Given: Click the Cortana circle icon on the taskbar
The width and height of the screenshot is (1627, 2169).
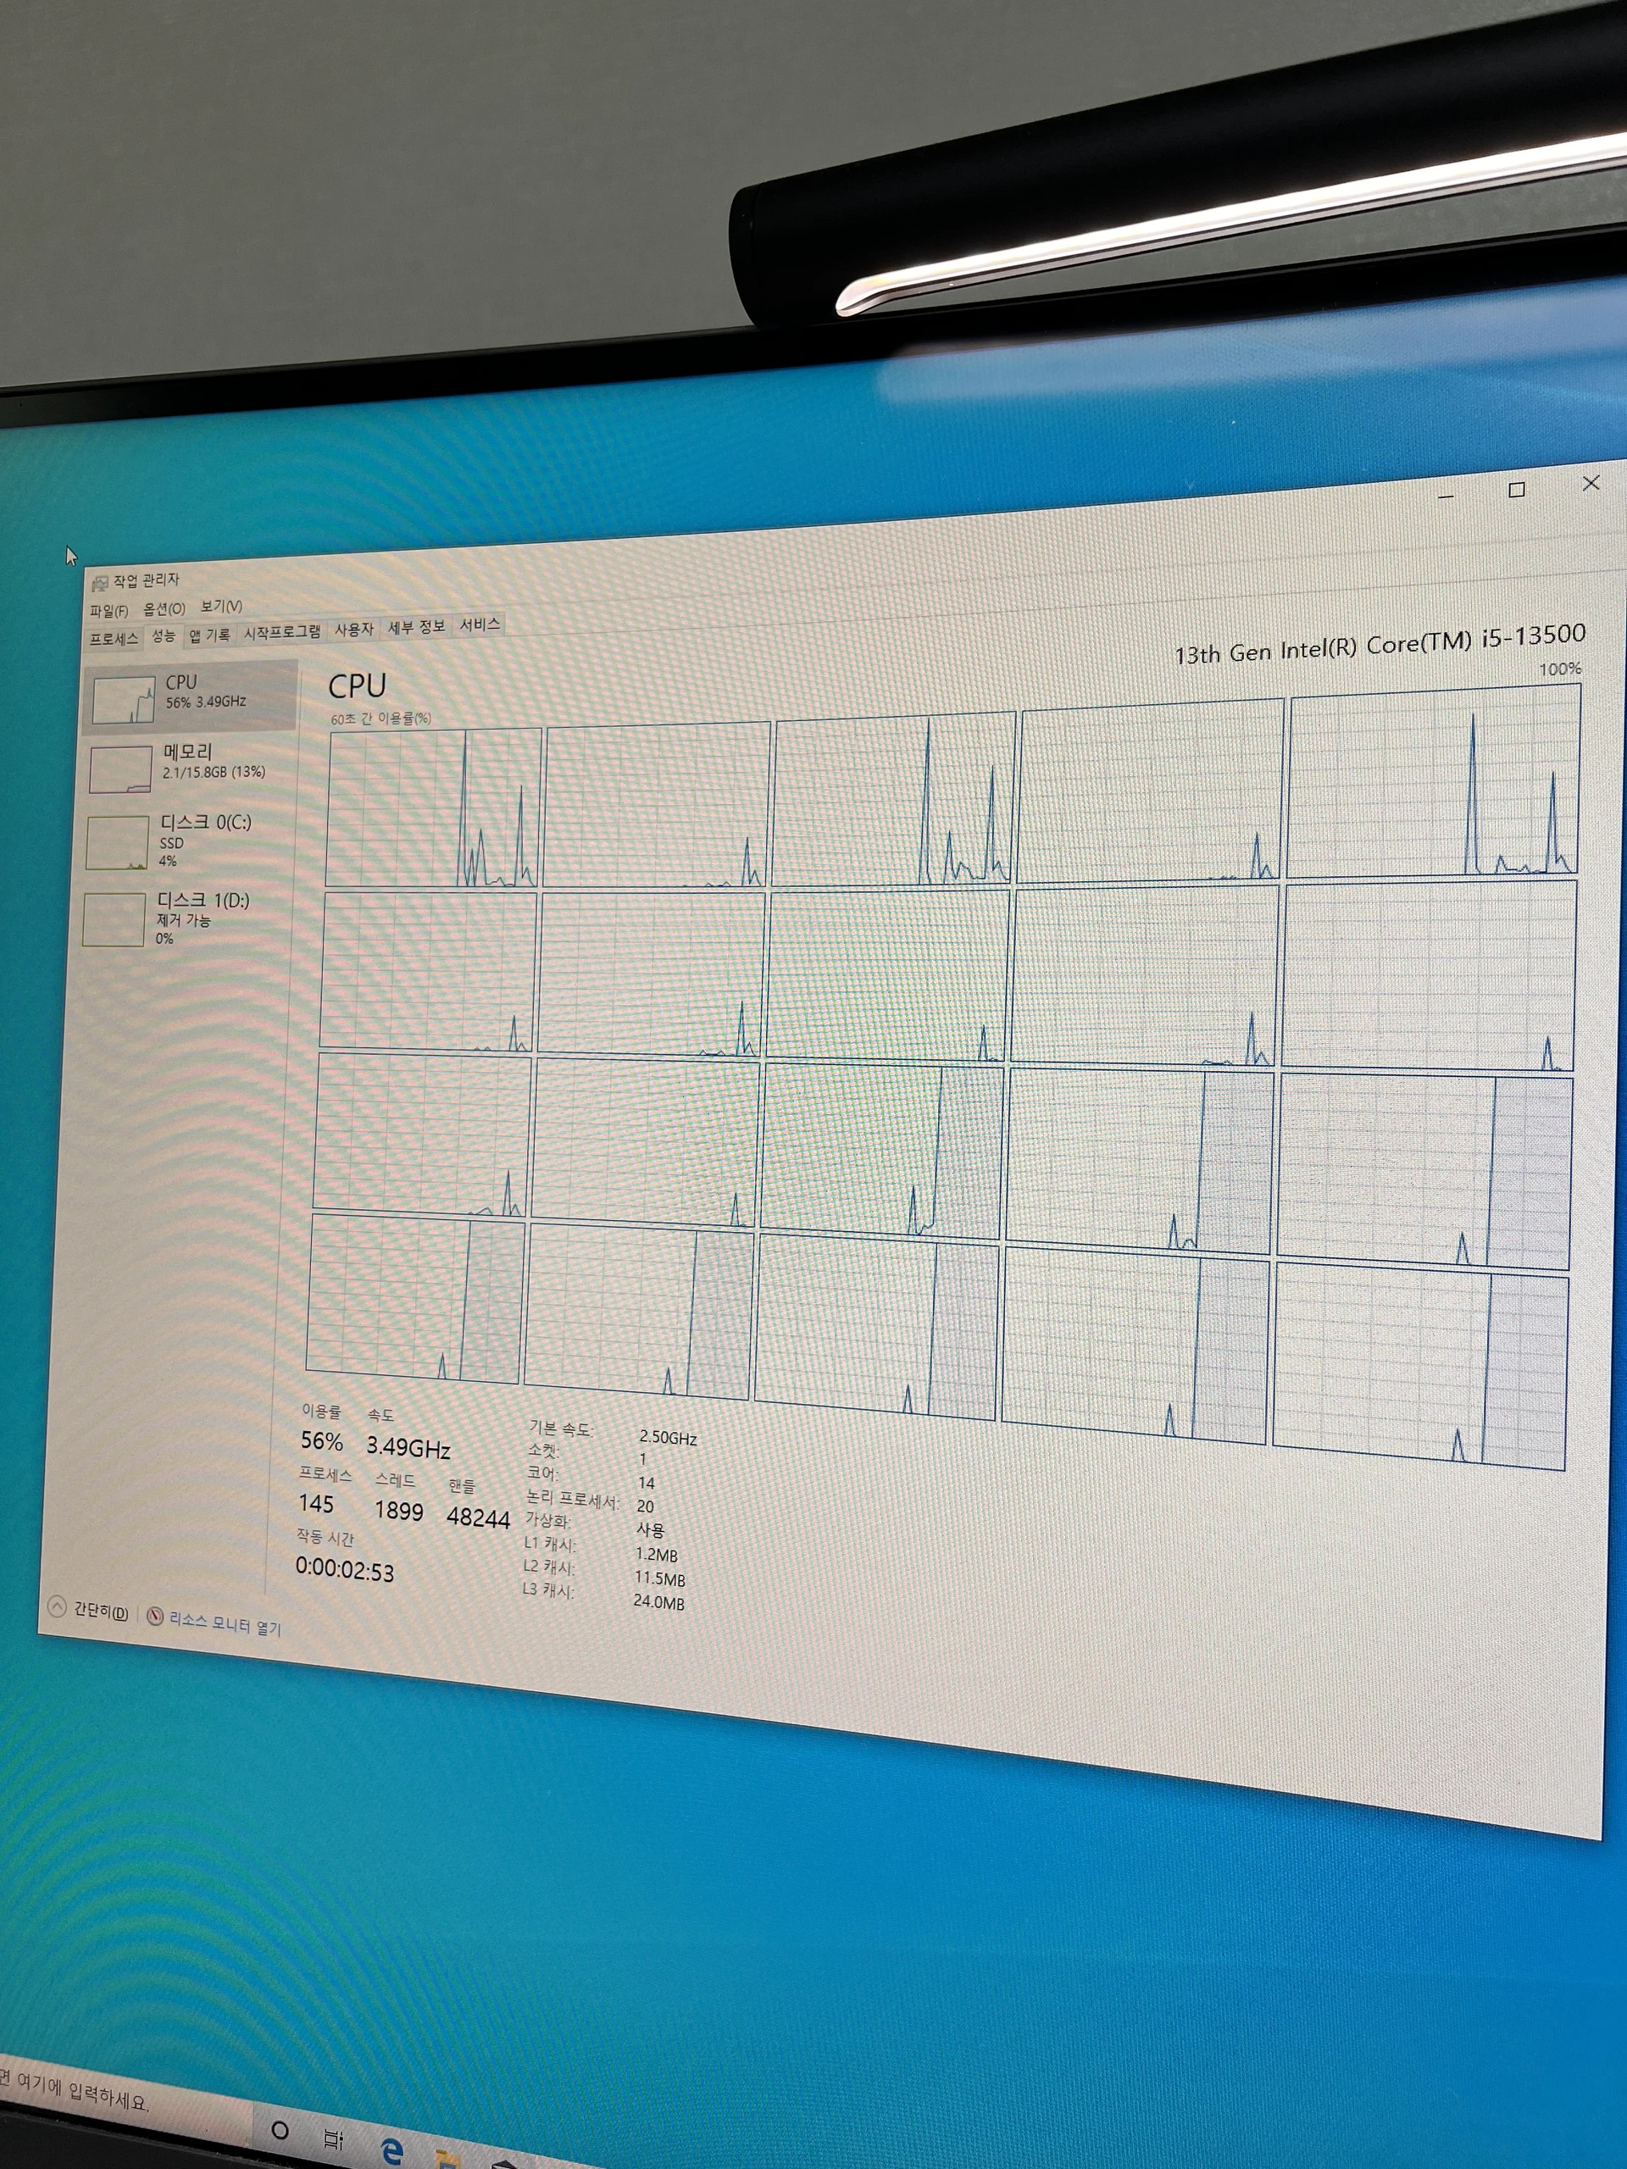Looking at the screenshot, I should point(280,2130).
